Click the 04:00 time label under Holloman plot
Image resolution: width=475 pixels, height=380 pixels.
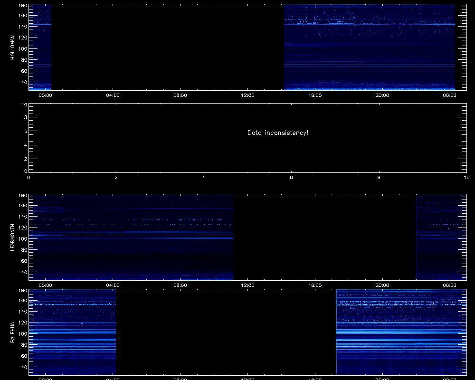pyautogui.click(x=113, y=95)
